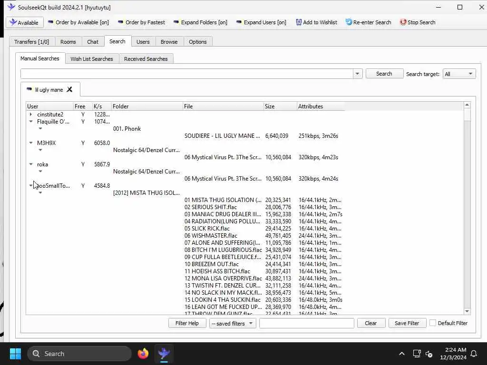Sort results by Attributes column
This screenshot has width=487, height=365.
pyautogui.click(x=321, y=106)
